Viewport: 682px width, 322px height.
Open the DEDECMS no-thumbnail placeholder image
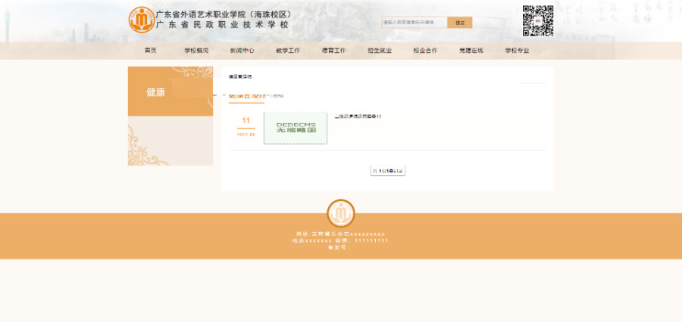pos(296,128)
